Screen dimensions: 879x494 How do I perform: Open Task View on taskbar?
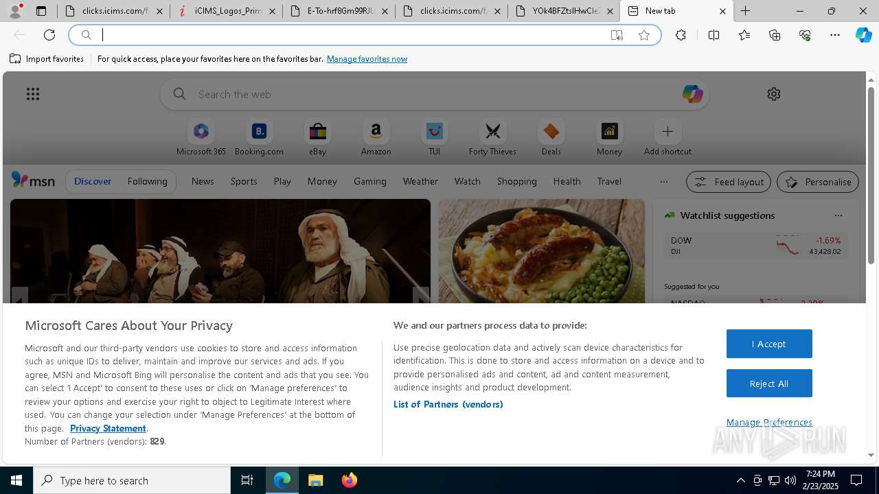click(x=247, y=480)
